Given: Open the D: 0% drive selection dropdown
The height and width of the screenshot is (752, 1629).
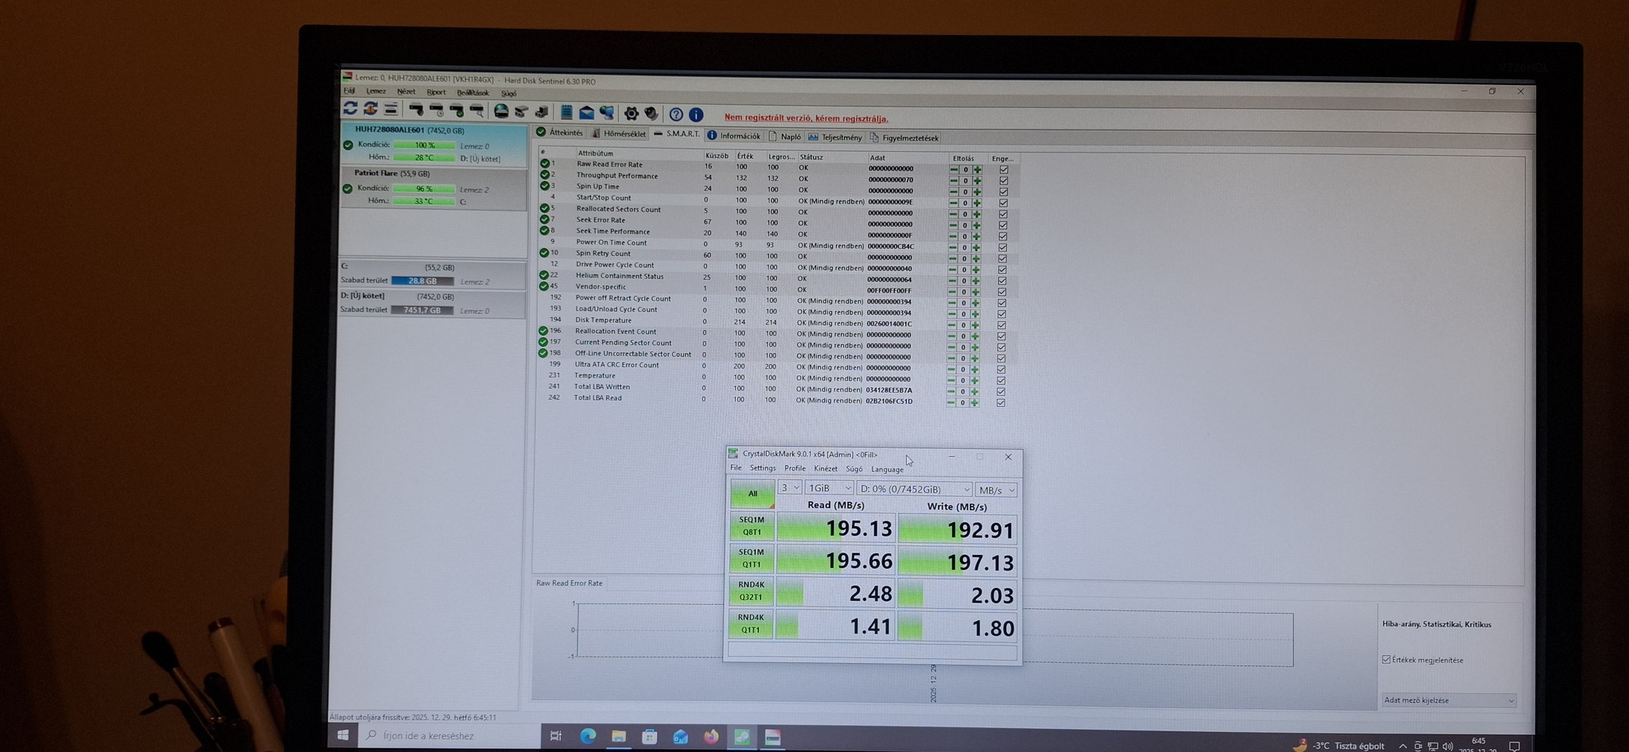Looking at the screenshot, I should coord(915,489).
